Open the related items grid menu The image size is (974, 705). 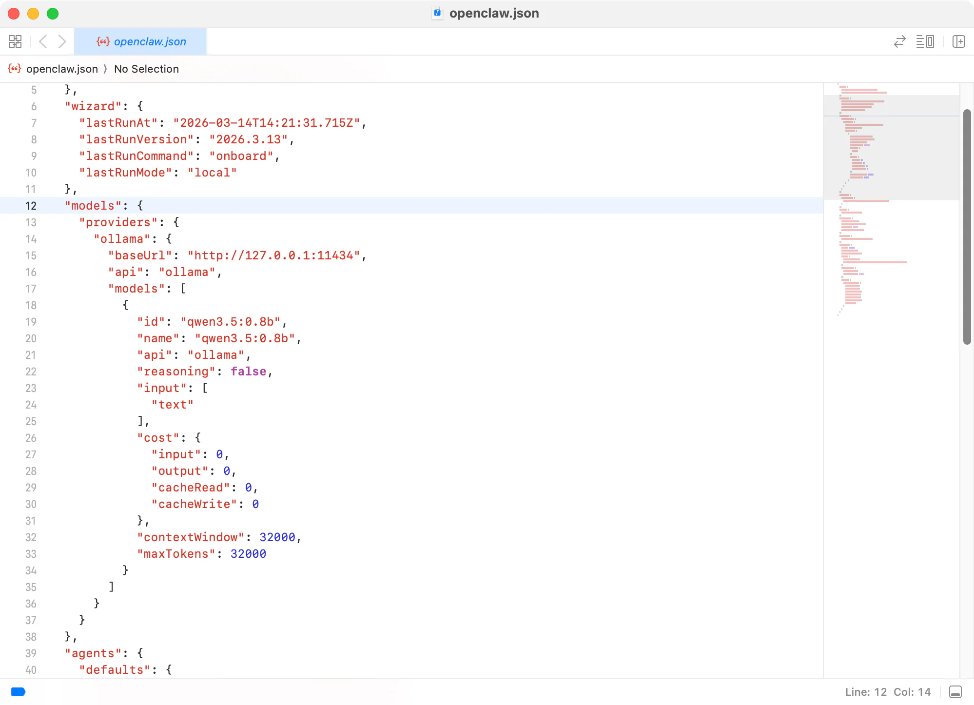(x=15, y=41)
